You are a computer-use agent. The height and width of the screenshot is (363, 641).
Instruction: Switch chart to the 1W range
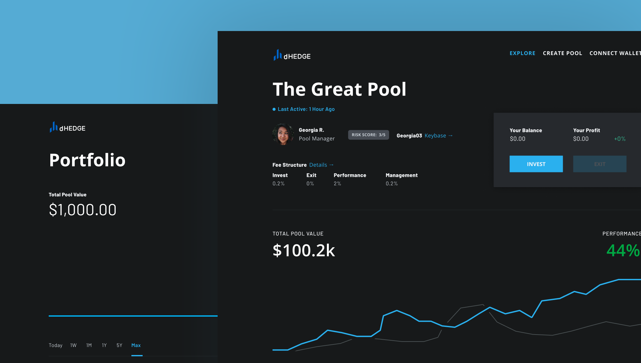pyautogui.click(x=73, y=345)
